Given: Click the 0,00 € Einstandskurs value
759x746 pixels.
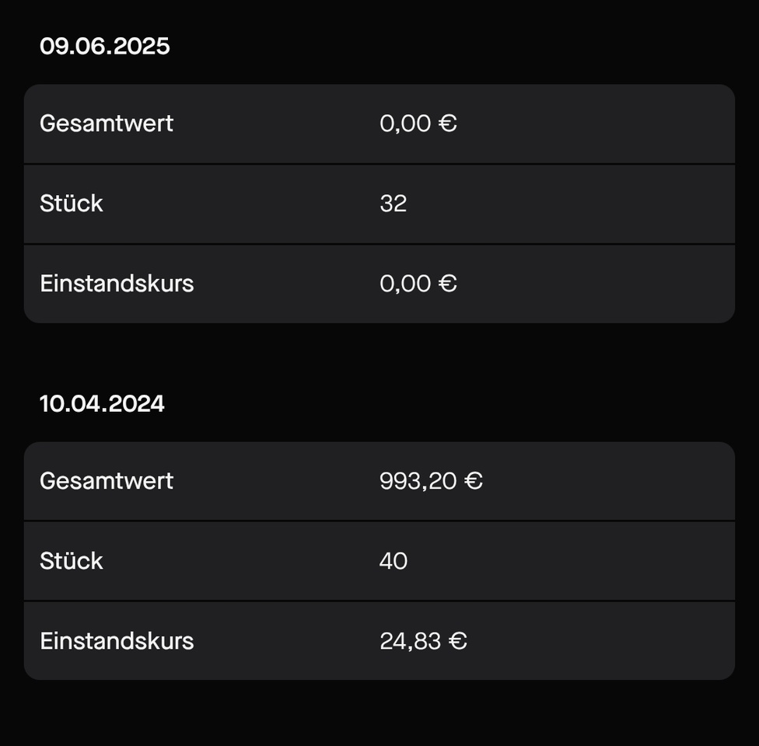Looking at the screenshot, I should coord(418,284).
